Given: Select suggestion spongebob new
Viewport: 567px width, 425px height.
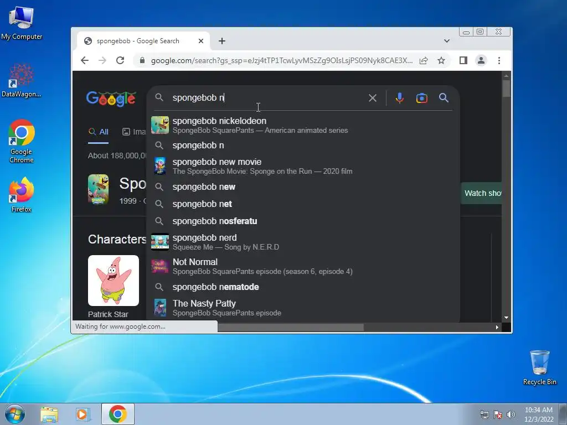Looking at the screenshot, I should click(303, 187).
